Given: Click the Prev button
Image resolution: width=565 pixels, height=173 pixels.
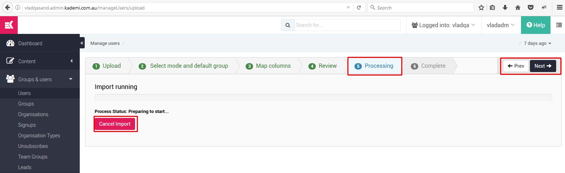Looking at the screenshot, I should (516, 66).
